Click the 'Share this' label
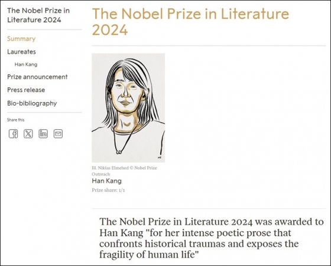 (x=15, y=120)
